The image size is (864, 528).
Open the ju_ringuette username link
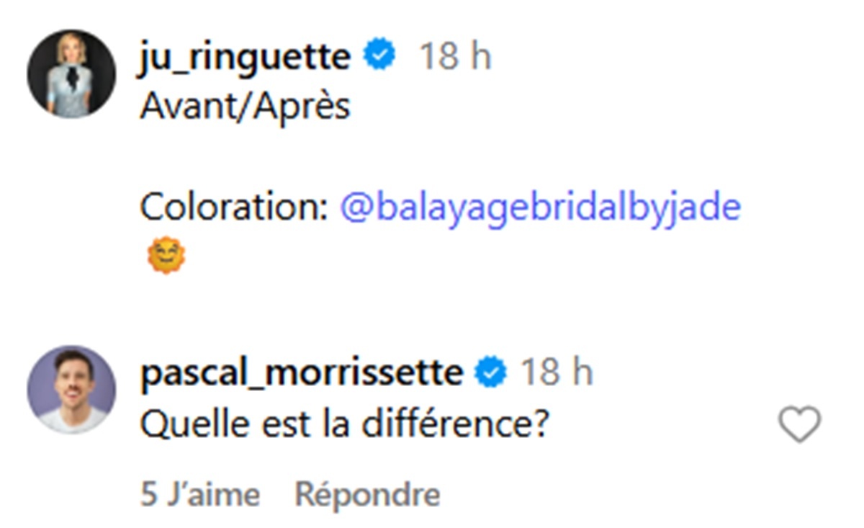[244, 56]
